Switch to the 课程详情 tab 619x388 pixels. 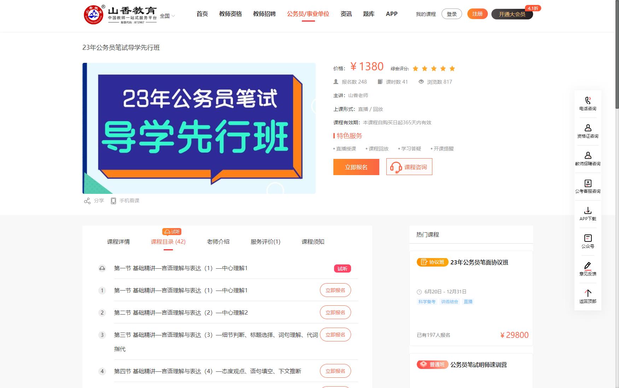click(x=118, y=242)
